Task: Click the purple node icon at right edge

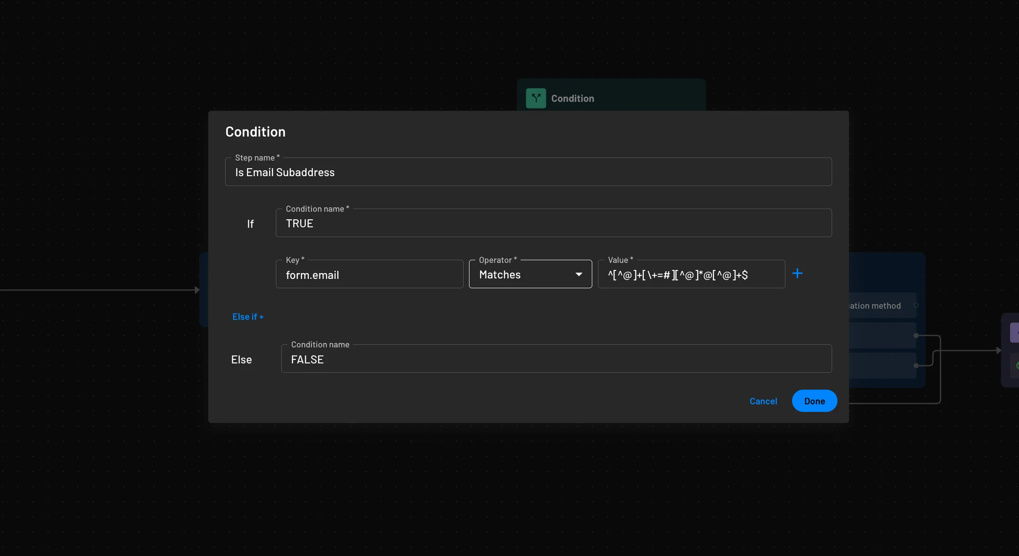Action: click(1015, 332)
